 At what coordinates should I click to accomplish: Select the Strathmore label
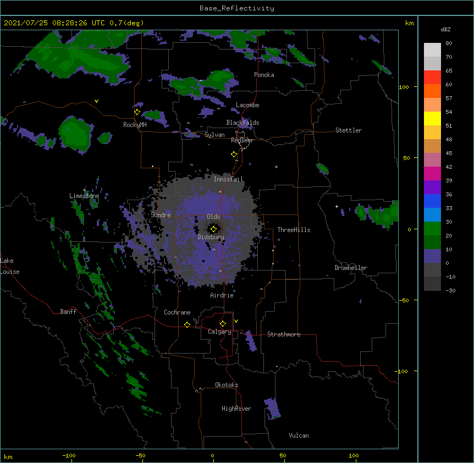tap(284, 334)
